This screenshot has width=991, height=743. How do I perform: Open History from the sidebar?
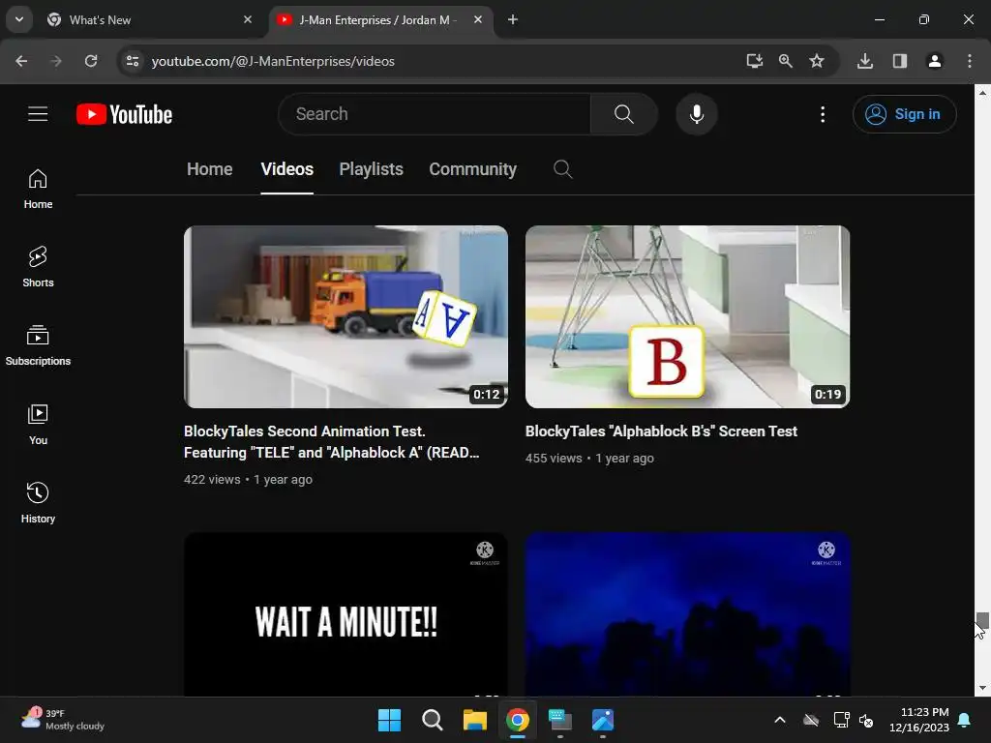click(38, 502)
